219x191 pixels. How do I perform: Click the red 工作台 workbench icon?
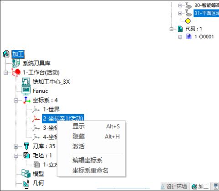[x=16, y=72]
